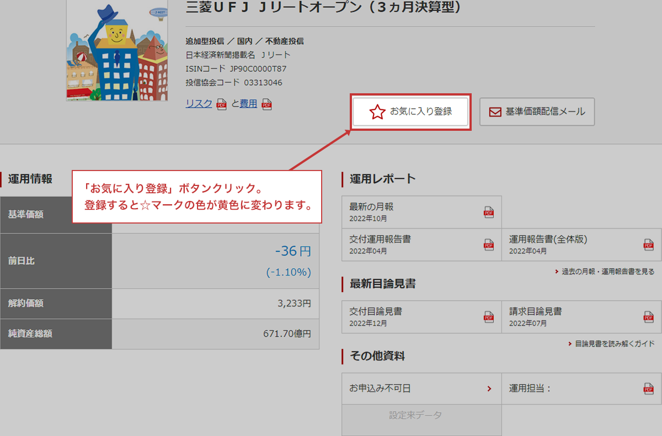Image resolution: width=662 pixels, height=436 pixels.
Task: Click the fund title 三菱UFJ Jリートオープン
Action: 324,7
